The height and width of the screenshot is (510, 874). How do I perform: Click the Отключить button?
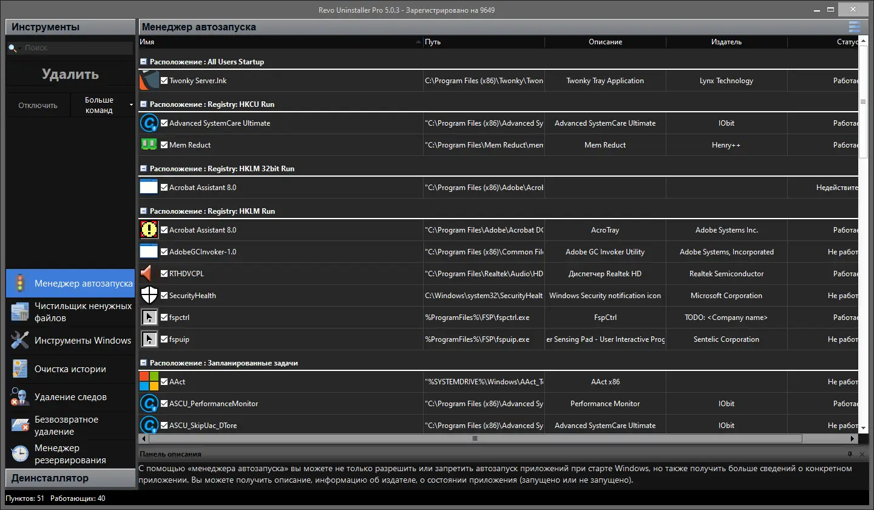(38, 105)
